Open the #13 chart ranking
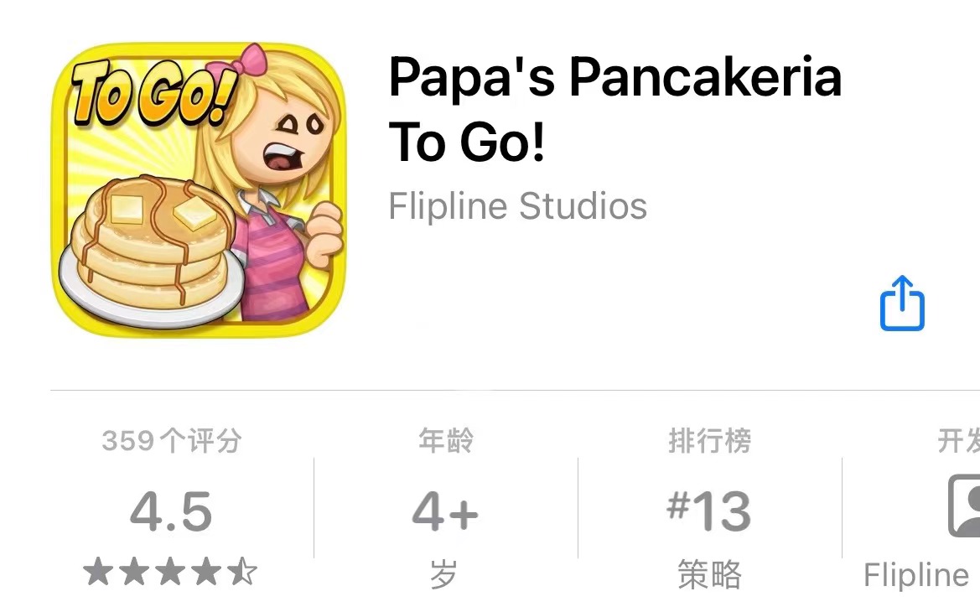 click(709, 511)
